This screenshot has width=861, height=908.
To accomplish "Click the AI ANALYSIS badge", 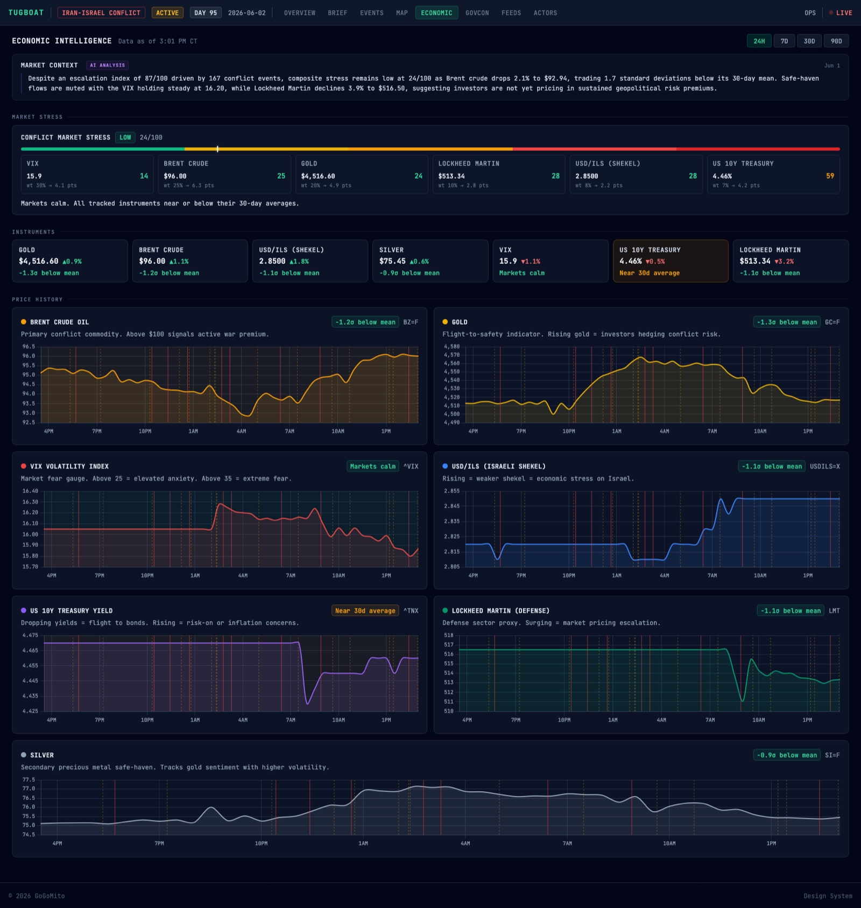I will [x=107, y=65].
